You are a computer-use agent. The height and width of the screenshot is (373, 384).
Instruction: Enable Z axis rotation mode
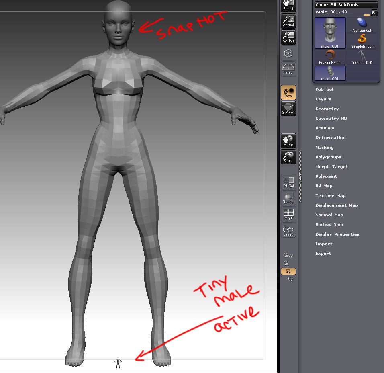(291, 279)
